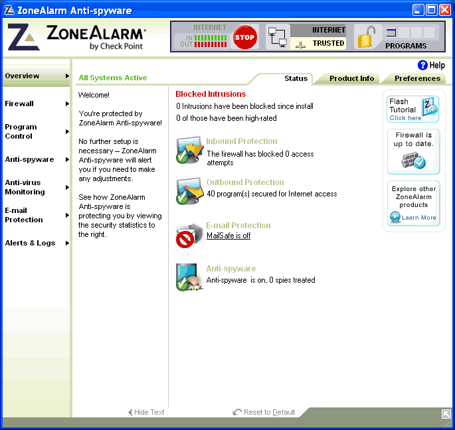Click the Blocked Intrusions heading
Image resolution: width=455 pixels, height=430 pixels.
(211, 94)
